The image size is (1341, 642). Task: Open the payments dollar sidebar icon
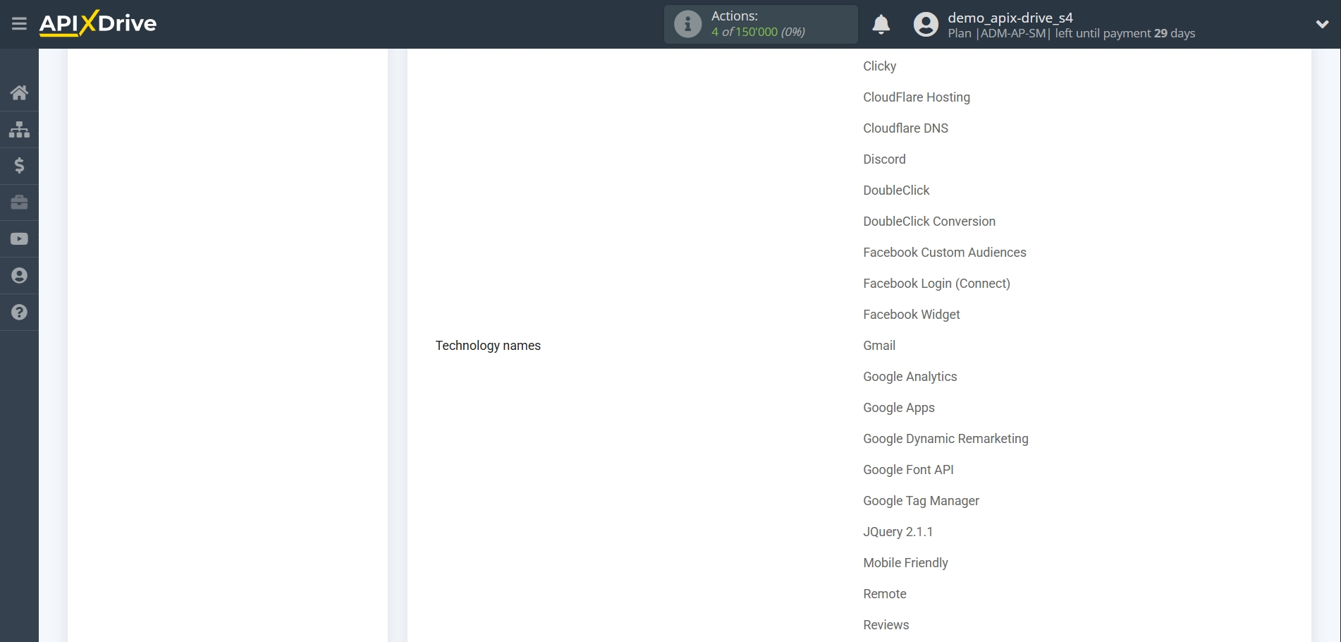point(19,166)
